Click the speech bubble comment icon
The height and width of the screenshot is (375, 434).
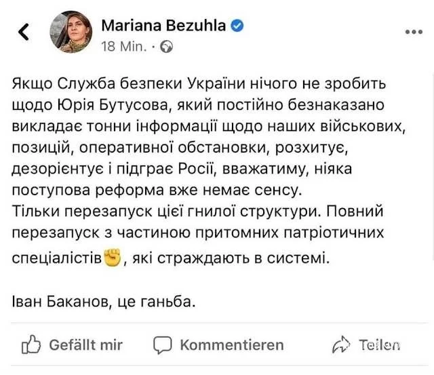point(162,344)
